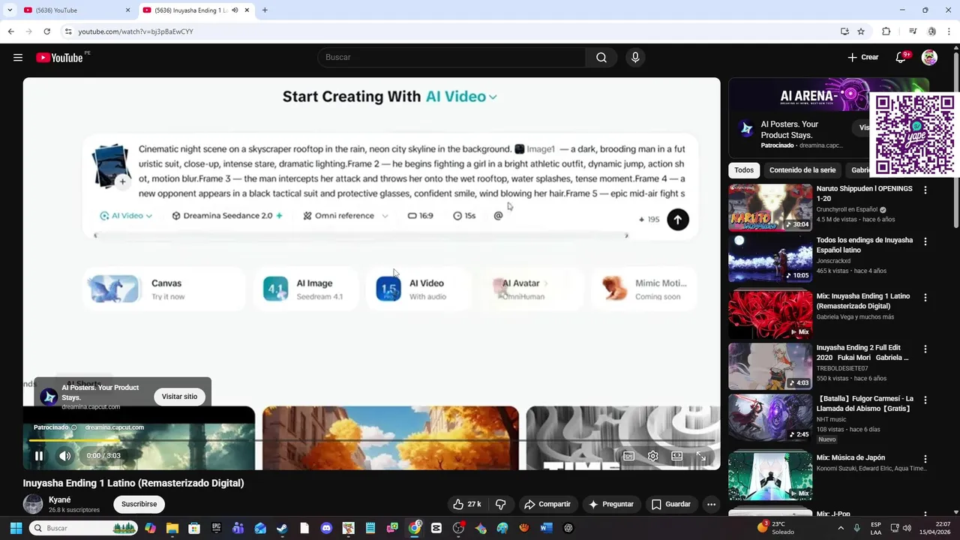
Task: Open options for Naruto Shippuden OPENINGS video
Action: click(925, 190)
